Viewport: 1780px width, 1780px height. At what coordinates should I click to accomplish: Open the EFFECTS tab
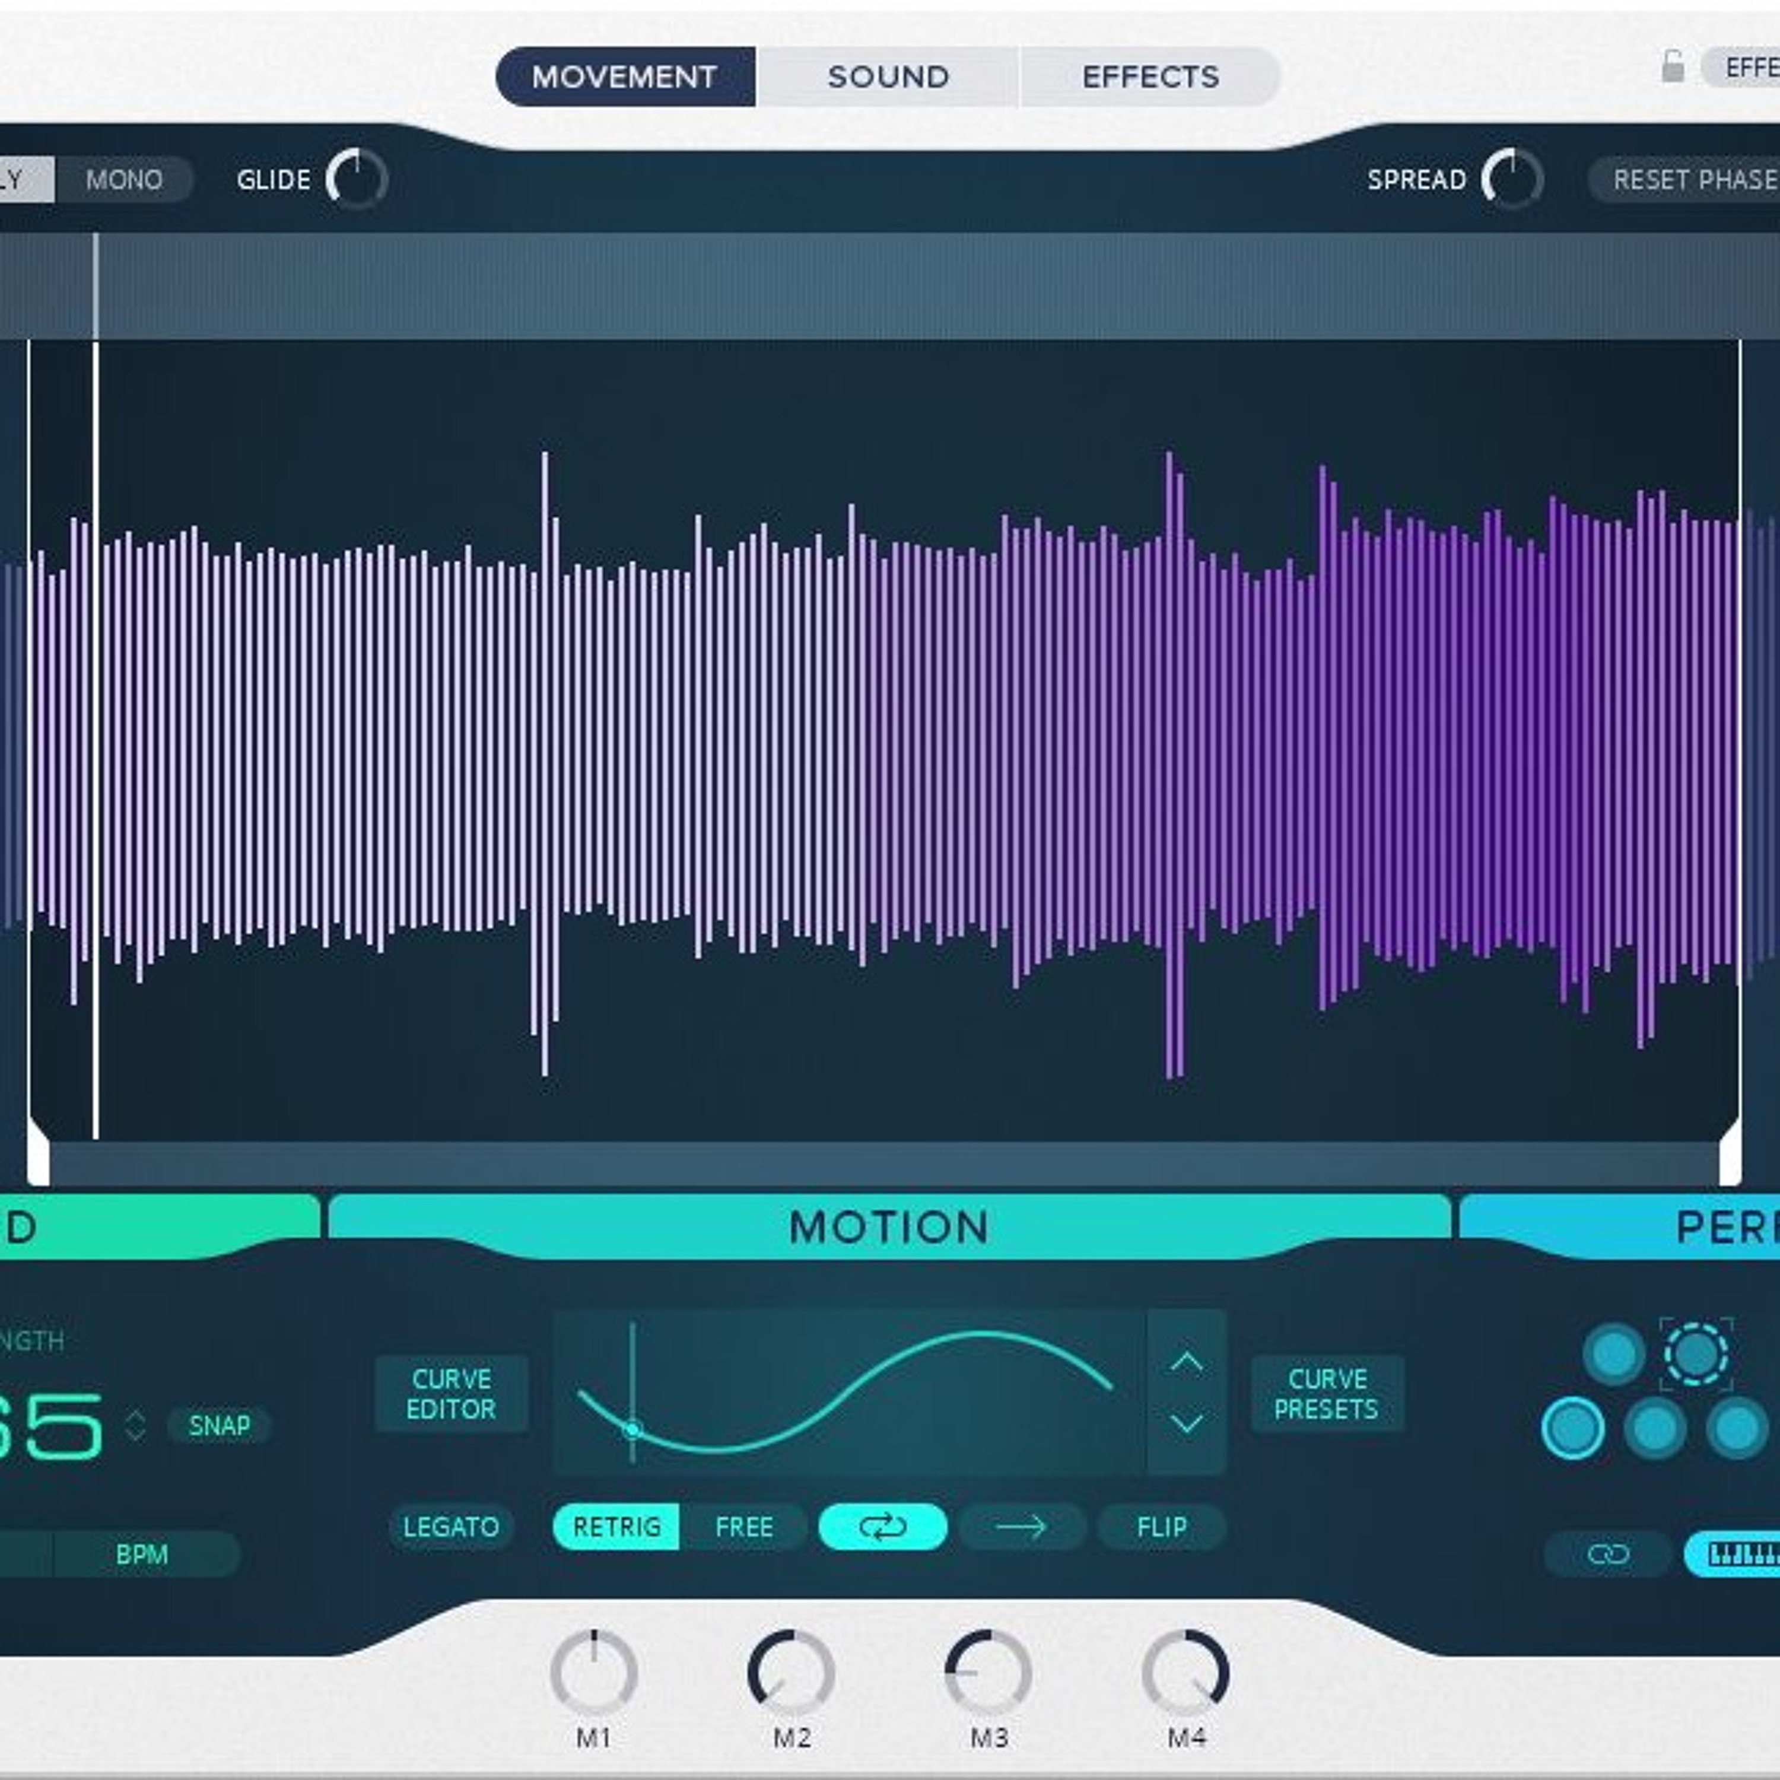pos(1150,77)
